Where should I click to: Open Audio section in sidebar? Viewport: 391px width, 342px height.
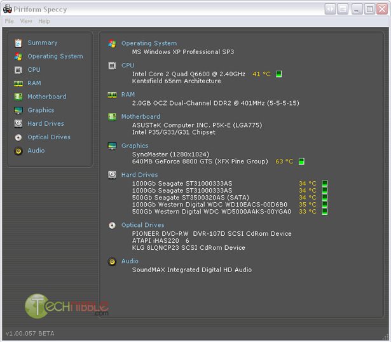pos(36,151)
